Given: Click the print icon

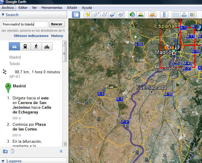Looking at the screenshot, I should point(184,15).
